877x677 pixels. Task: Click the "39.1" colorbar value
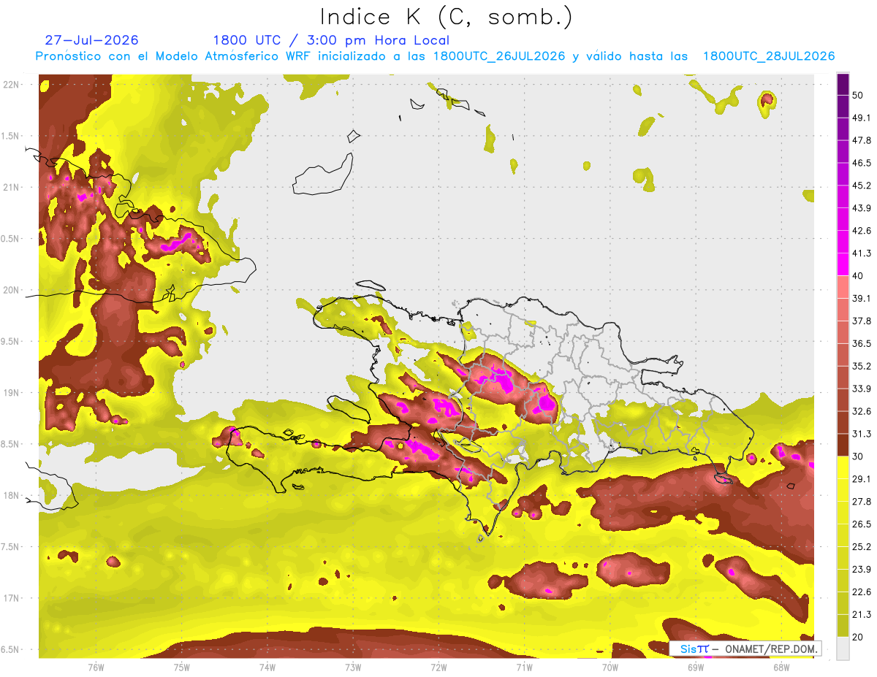pyautogui.click(x=862, y=298)
